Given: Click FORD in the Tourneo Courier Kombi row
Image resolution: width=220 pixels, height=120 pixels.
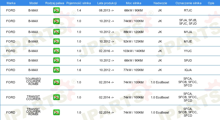Looking at the screenshot, I should click(x=11, y=82).
